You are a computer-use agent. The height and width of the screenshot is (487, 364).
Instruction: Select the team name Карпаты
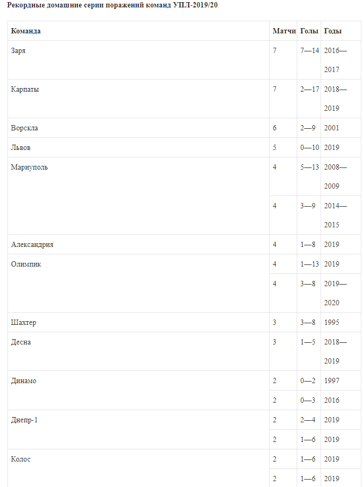pyautogui.click(x=25, y=90)
